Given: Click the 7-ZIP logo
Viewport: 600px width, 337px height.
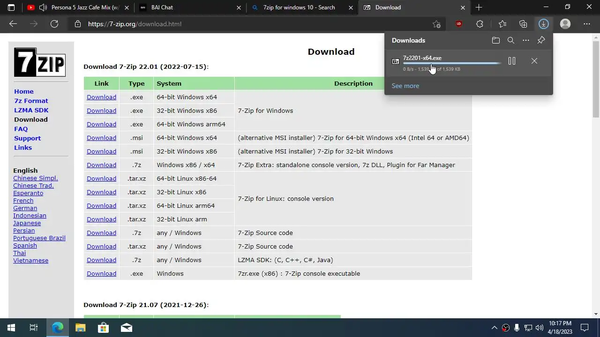Looking at the screenshot, I should [39, 62].
